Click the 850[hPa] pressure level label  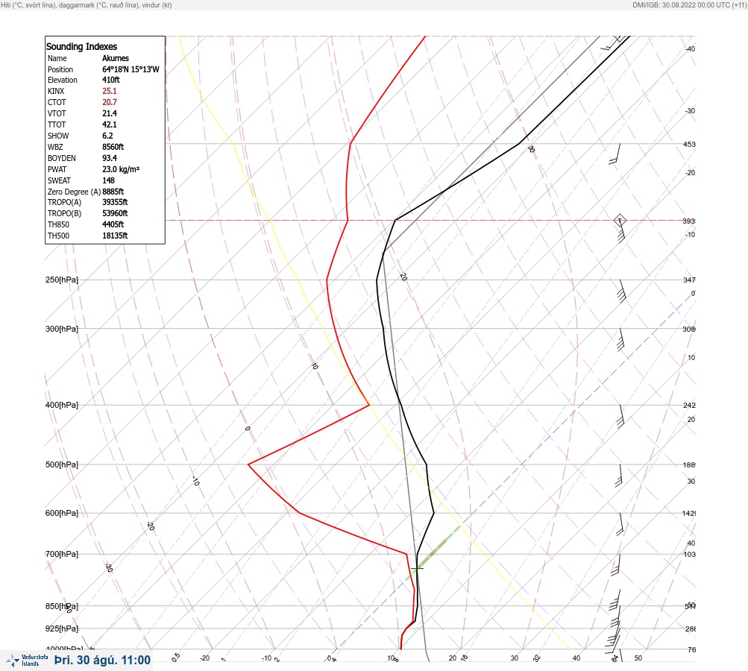click(x=62, y=606)
